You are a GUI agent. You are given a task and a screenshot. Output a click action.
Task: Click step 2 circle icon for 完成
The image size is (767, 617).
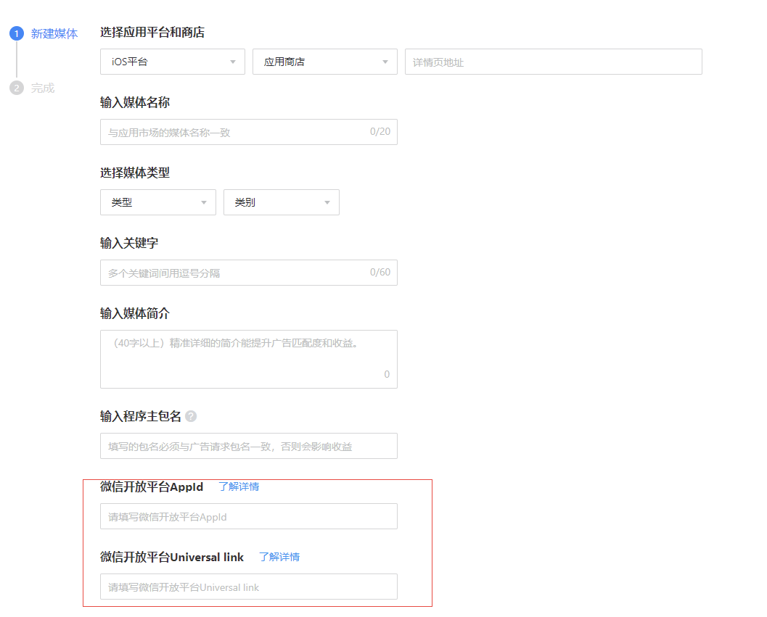click(x=17, y=88)
